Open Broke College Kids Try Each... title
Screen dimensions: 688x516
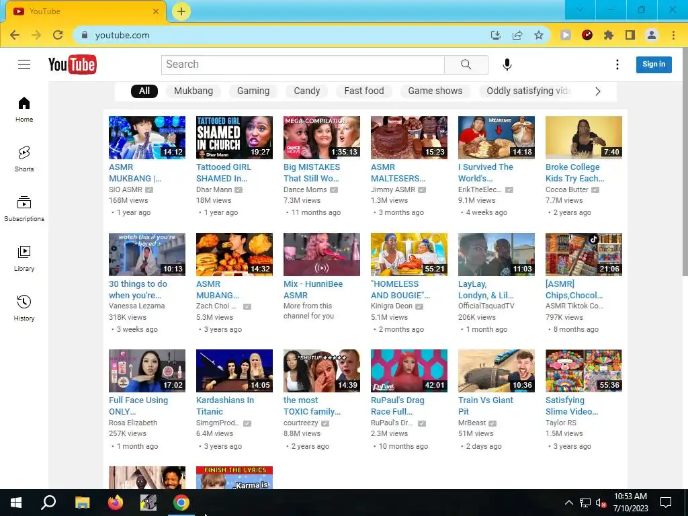[x=575, y=173]
